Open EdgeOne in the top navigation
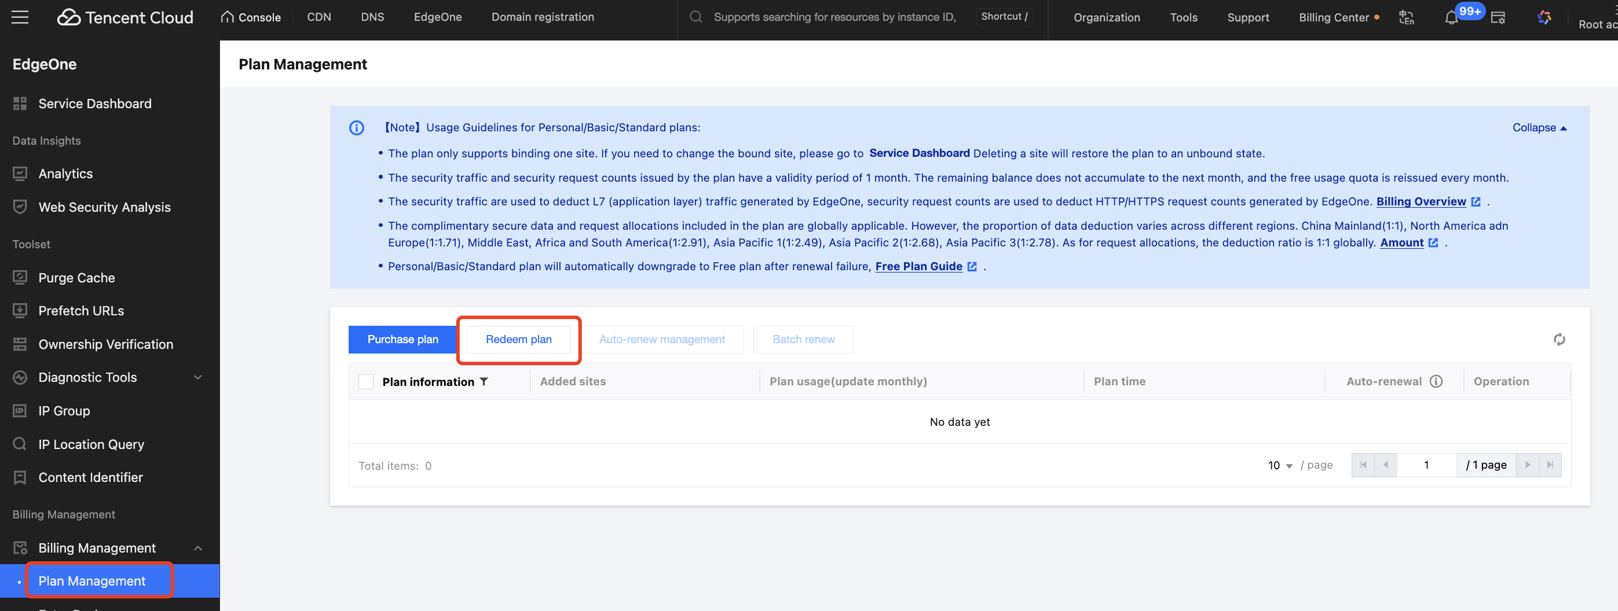1618x611 pixels. [x=437, y=17]
